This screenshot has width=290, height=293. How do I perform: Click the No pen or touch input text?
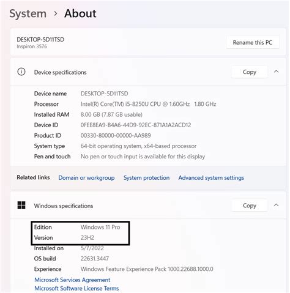point(143,157)
